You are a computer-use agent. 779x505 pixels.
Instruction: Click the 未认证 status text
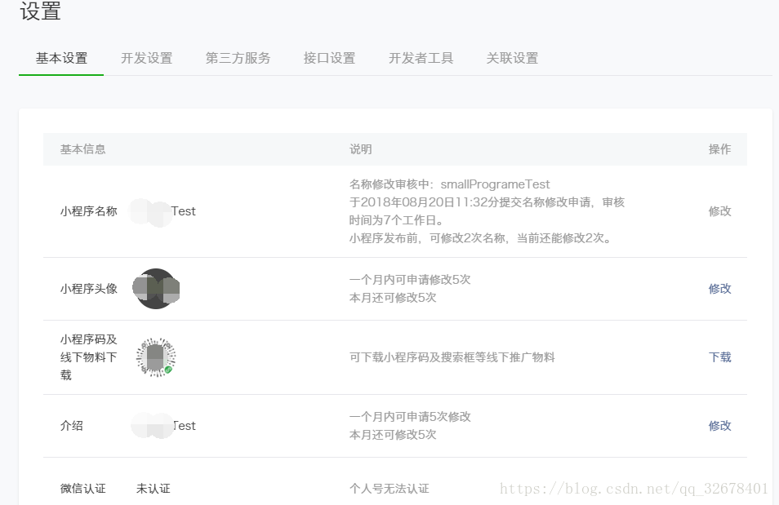click(154, 489)
